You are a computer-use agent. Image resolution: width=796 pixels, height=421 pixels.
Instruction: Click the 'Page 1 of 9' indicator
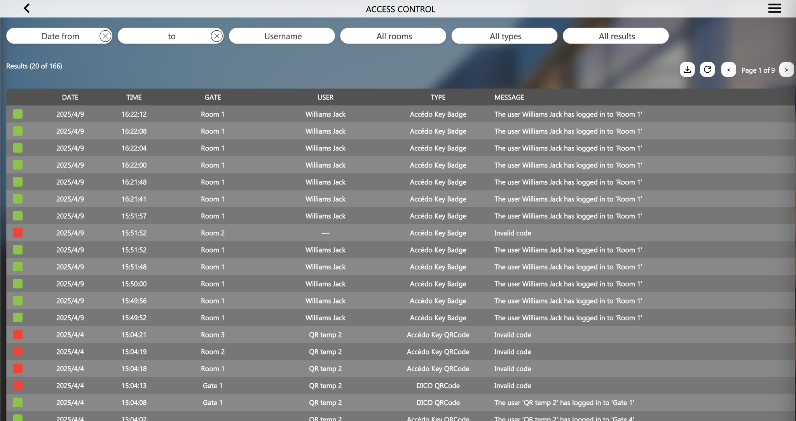pos(758,70)
